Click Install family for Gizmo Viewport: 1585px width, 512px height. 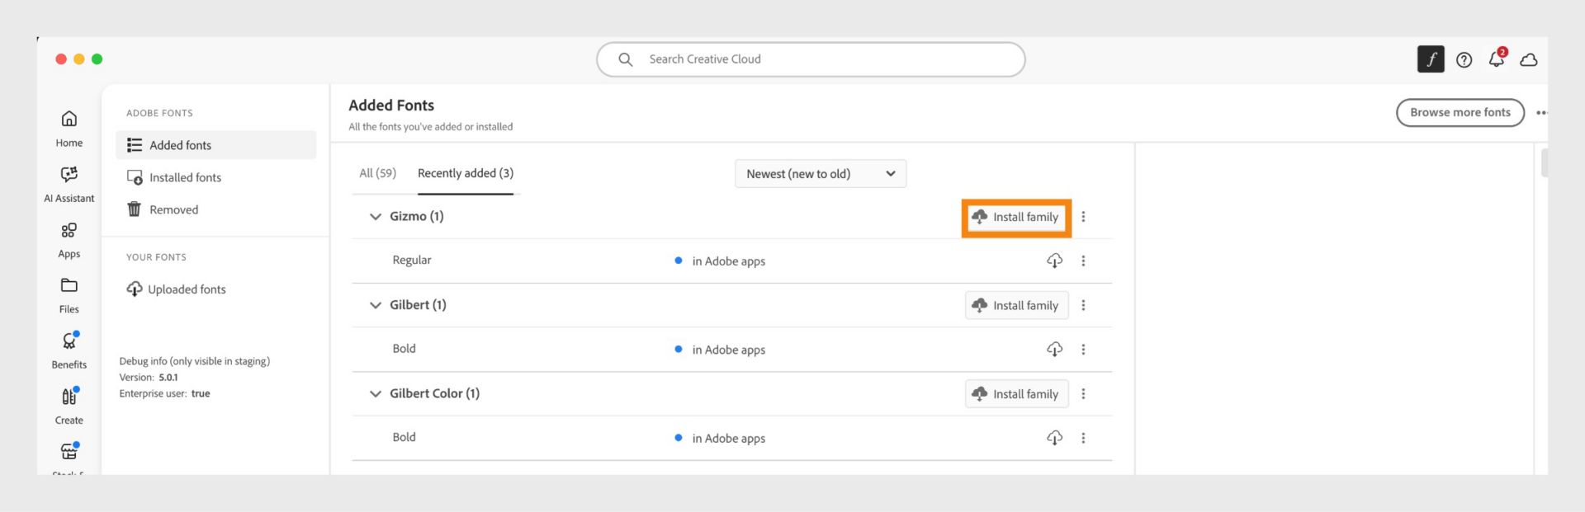click(1016, 217)
